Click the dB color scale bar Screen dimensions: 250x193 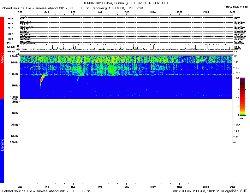point(242,97)
